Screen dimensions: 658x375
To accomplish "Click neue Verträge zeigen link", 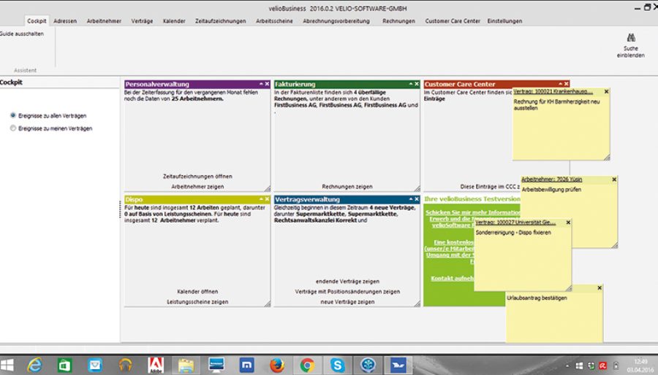I will 347,302.
